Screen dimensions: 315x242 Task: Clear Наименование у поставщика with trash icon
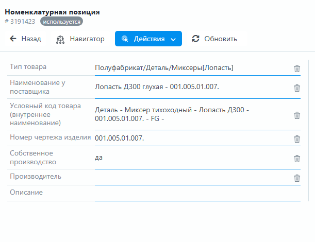click(x=297, y=88)
